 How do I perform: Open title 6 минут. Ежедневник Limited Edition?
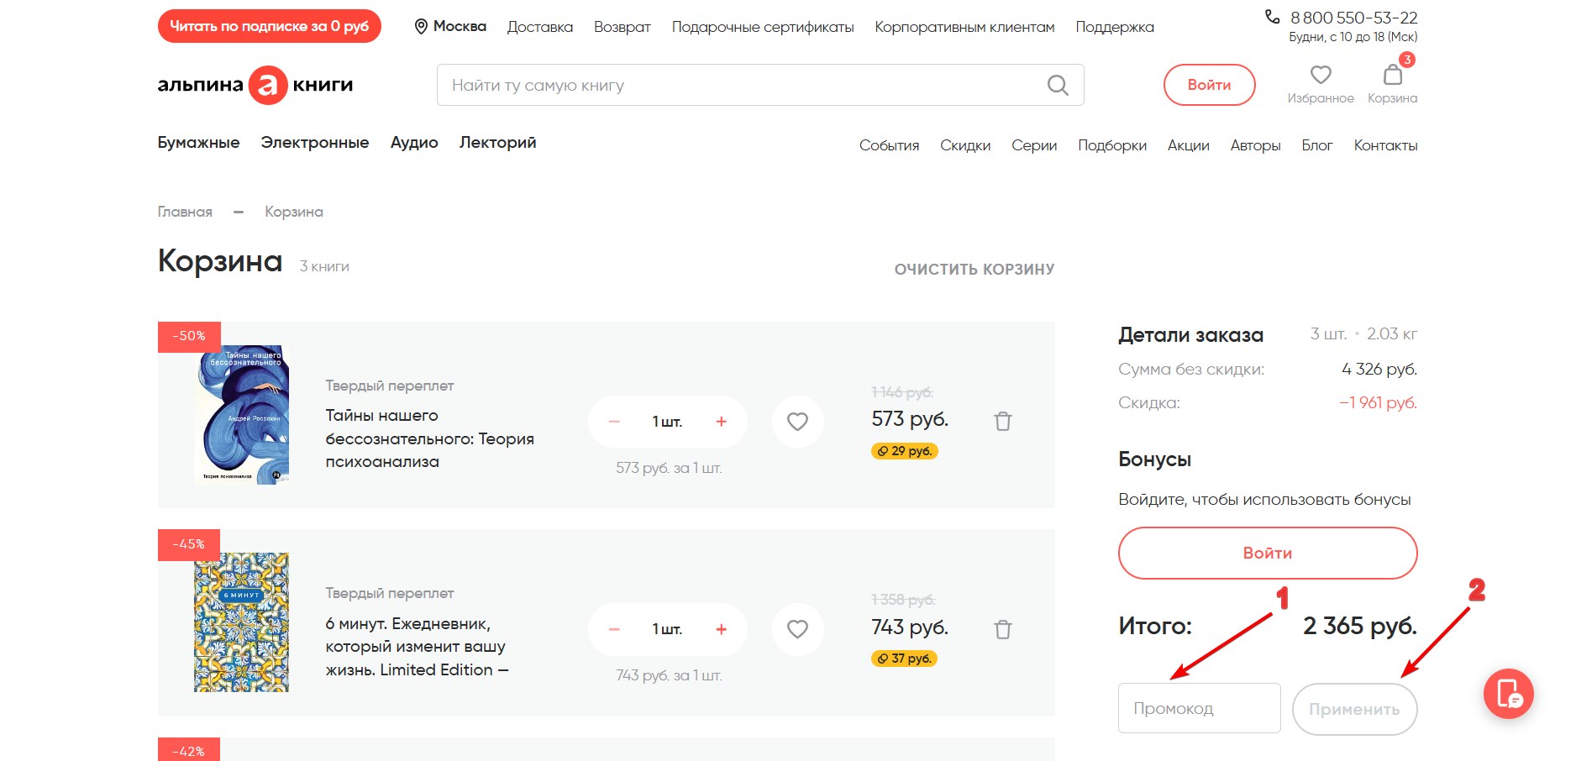tap(417, 647)
